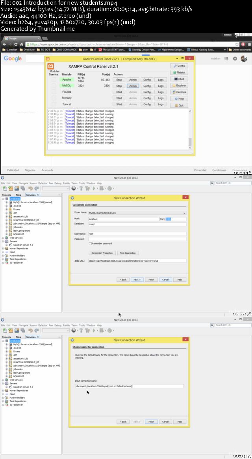Open Logs for the FileZilla module
Screen dimensions: 252x459
tap(161, 92)
